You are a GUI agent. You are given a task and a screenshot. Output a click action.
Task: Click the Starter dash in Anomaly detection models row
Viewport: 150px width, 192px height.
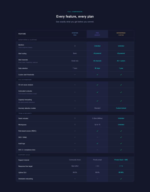click(75, 108)
